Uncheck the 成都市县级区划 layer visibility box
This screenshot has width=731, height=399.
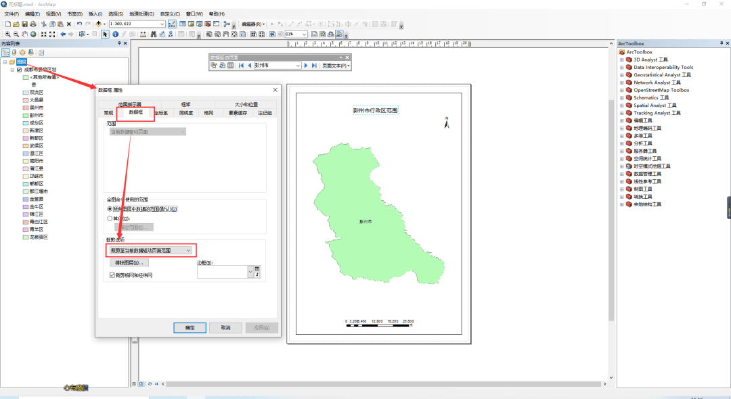click(x=19, y=69)
